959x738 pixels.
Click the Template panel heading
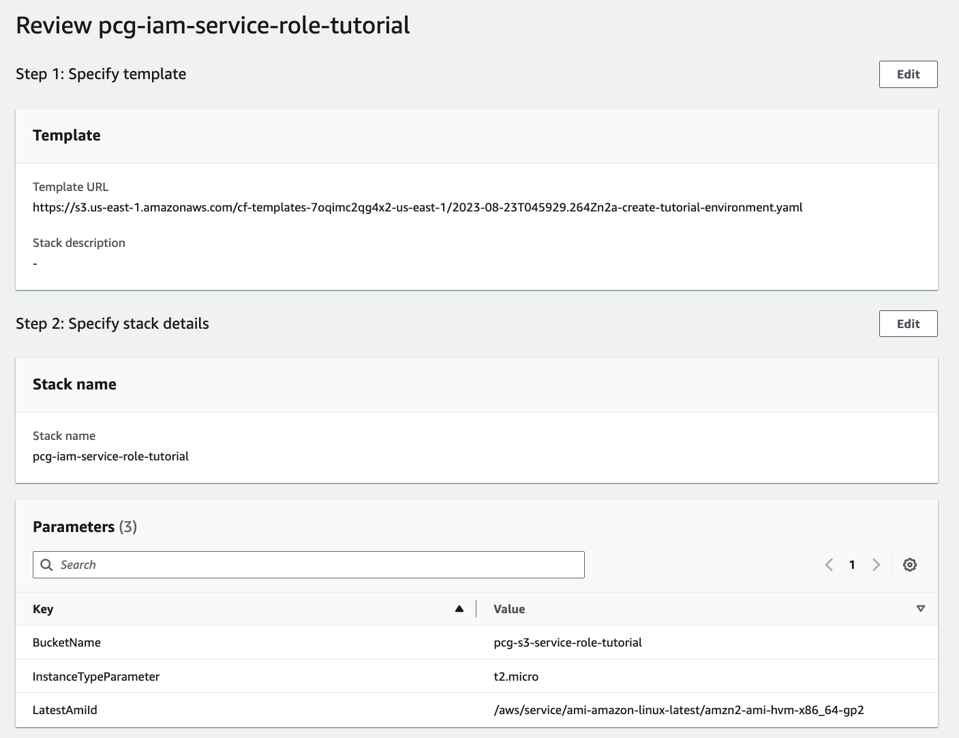click(x=67, y=135)
